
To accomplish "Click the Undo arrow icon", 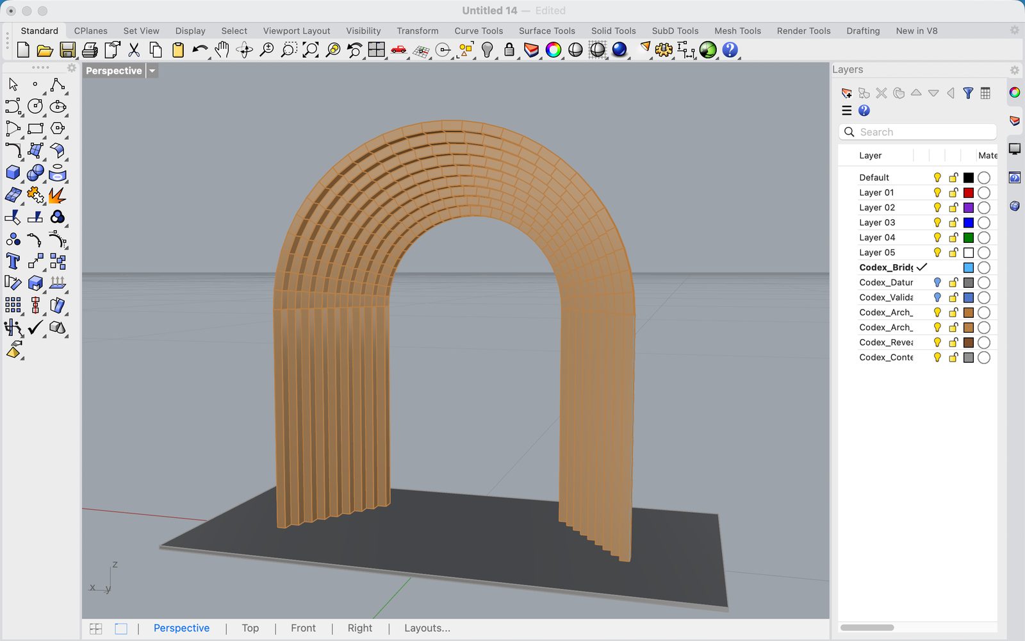I will (200, 50).
